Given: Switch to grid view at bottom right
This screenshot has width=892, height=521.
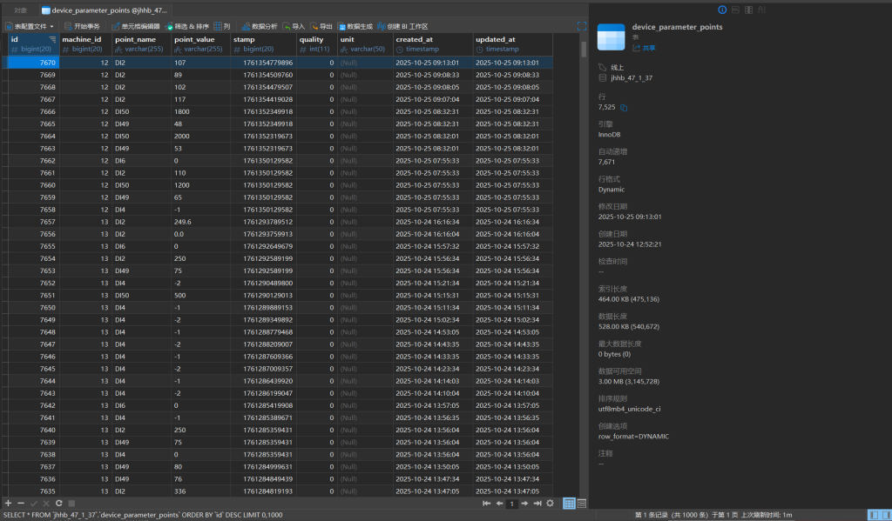Looking at the screenshot, I should click(569, 504).
